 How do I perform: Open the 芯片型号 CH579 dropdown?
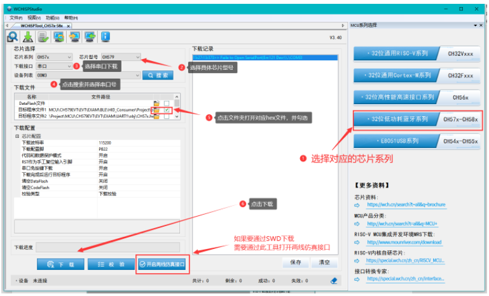(x=137, y=57)
